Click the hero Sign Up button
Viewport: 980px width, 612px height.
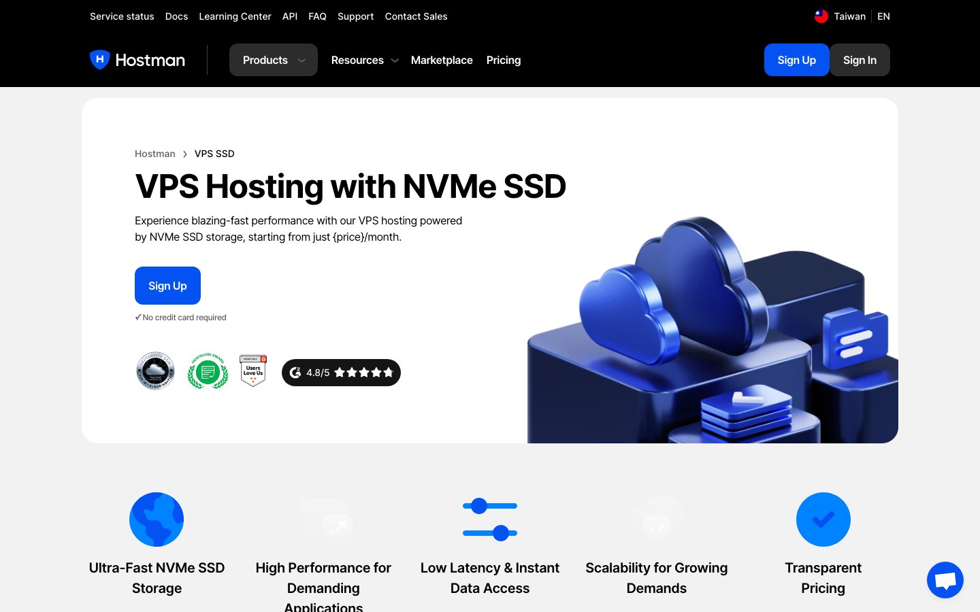point(167,286)
